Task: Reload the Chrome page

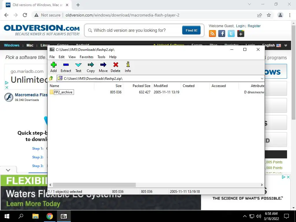Action: click(x=25, y=15)
